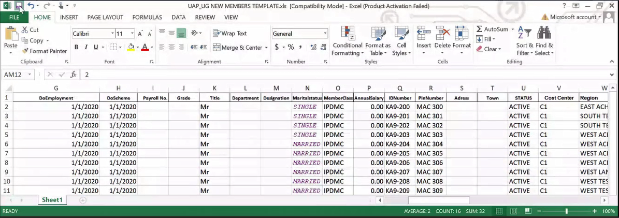Open the font size dropdown
This screenshot has width=619, height=218.
pyautogui.click(x=132, y=34)
